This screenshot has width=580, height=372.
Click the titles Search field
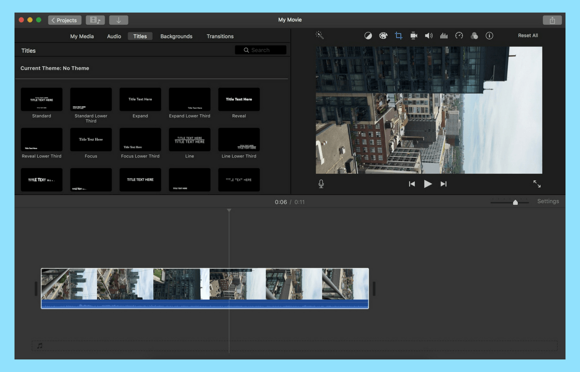coord(261,50)
